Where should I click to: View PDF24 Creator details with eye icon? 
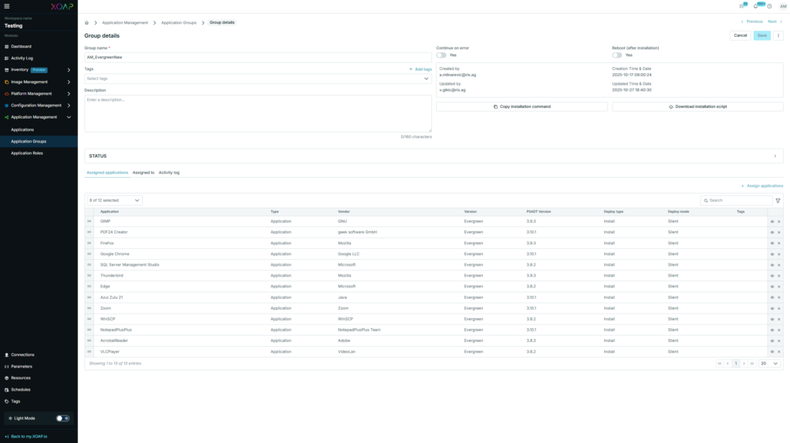click(x=771, y=232)
